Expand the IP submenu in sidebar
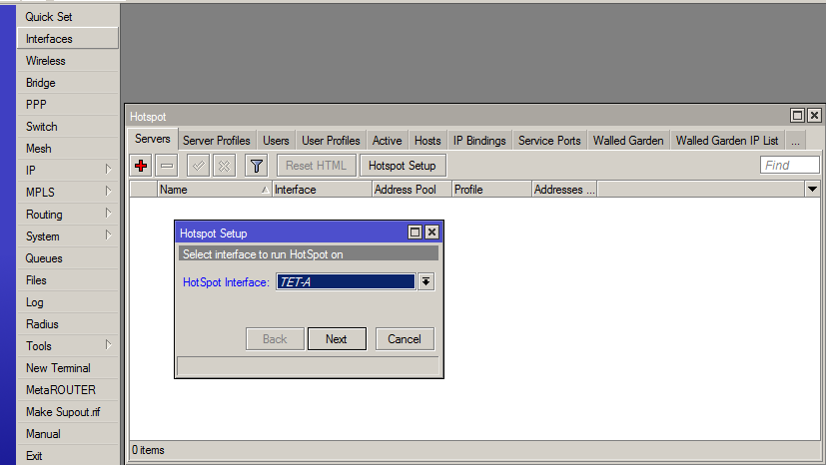Viewport: 826px width, 465px height. point(108,170)
